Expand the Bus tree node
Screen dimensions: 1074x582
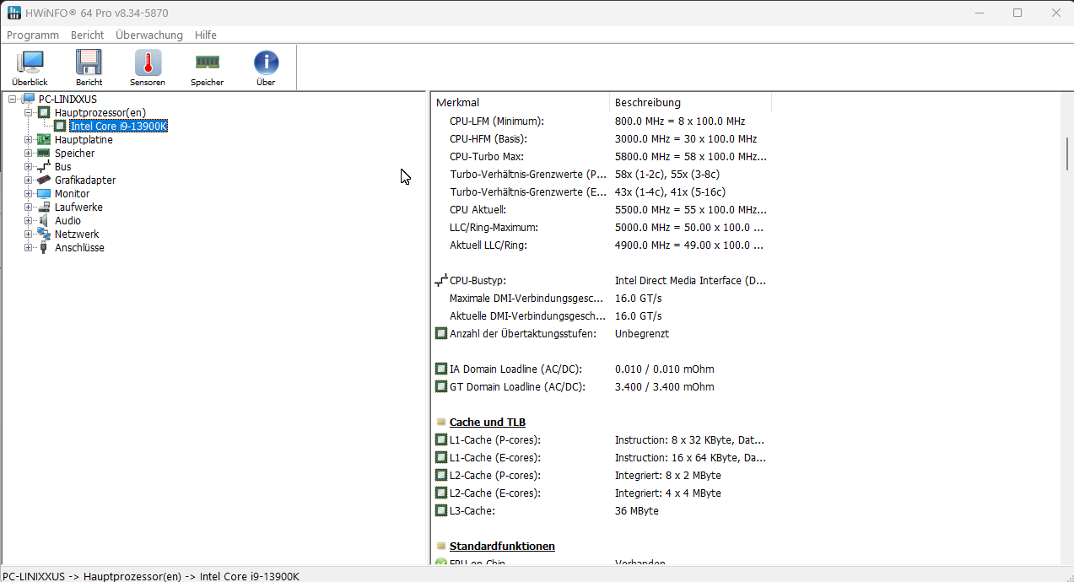[29, 166]
